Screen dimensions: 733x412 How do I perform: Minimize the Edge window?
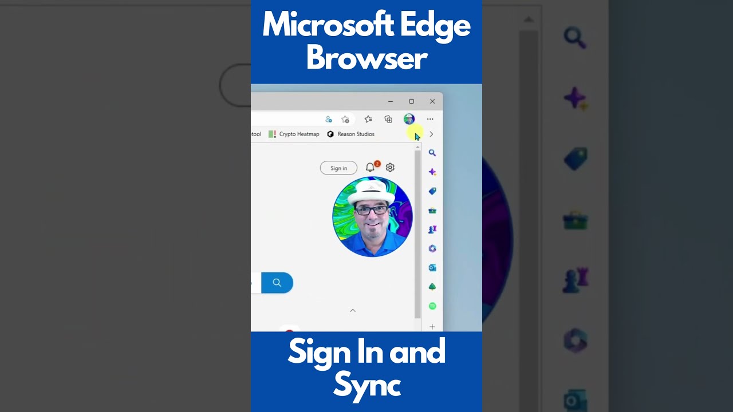tap(391, 101)
